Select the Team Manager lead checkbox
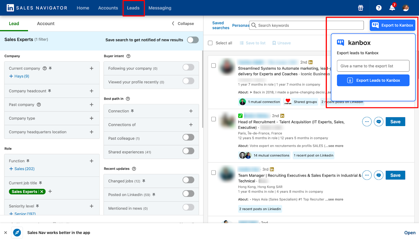Image resolution: width=419 pixels, height=242 pixels. [214, 173]
